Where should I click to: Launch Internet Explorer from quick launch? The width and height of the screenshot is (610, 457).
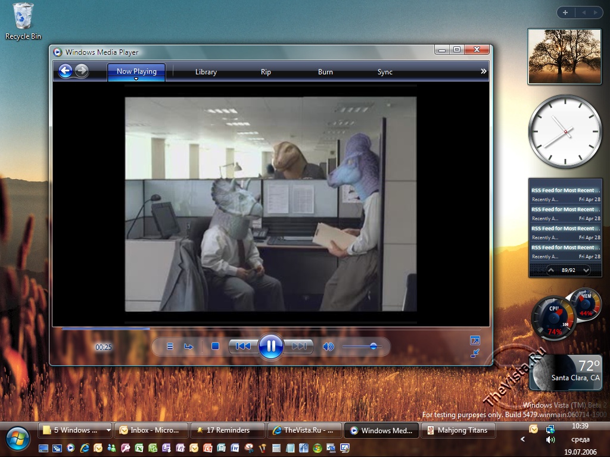pyautogui.click(x=85, y=448)
